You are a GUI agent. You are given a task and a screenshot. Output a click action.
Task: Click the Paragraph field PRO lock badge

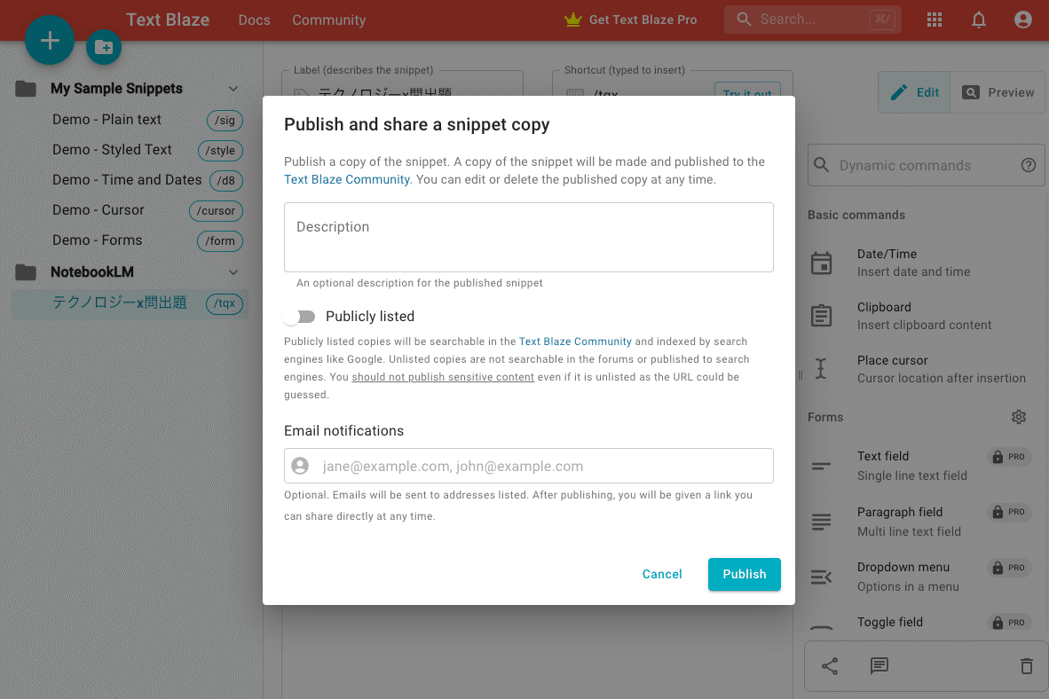tap(1009, 513)
